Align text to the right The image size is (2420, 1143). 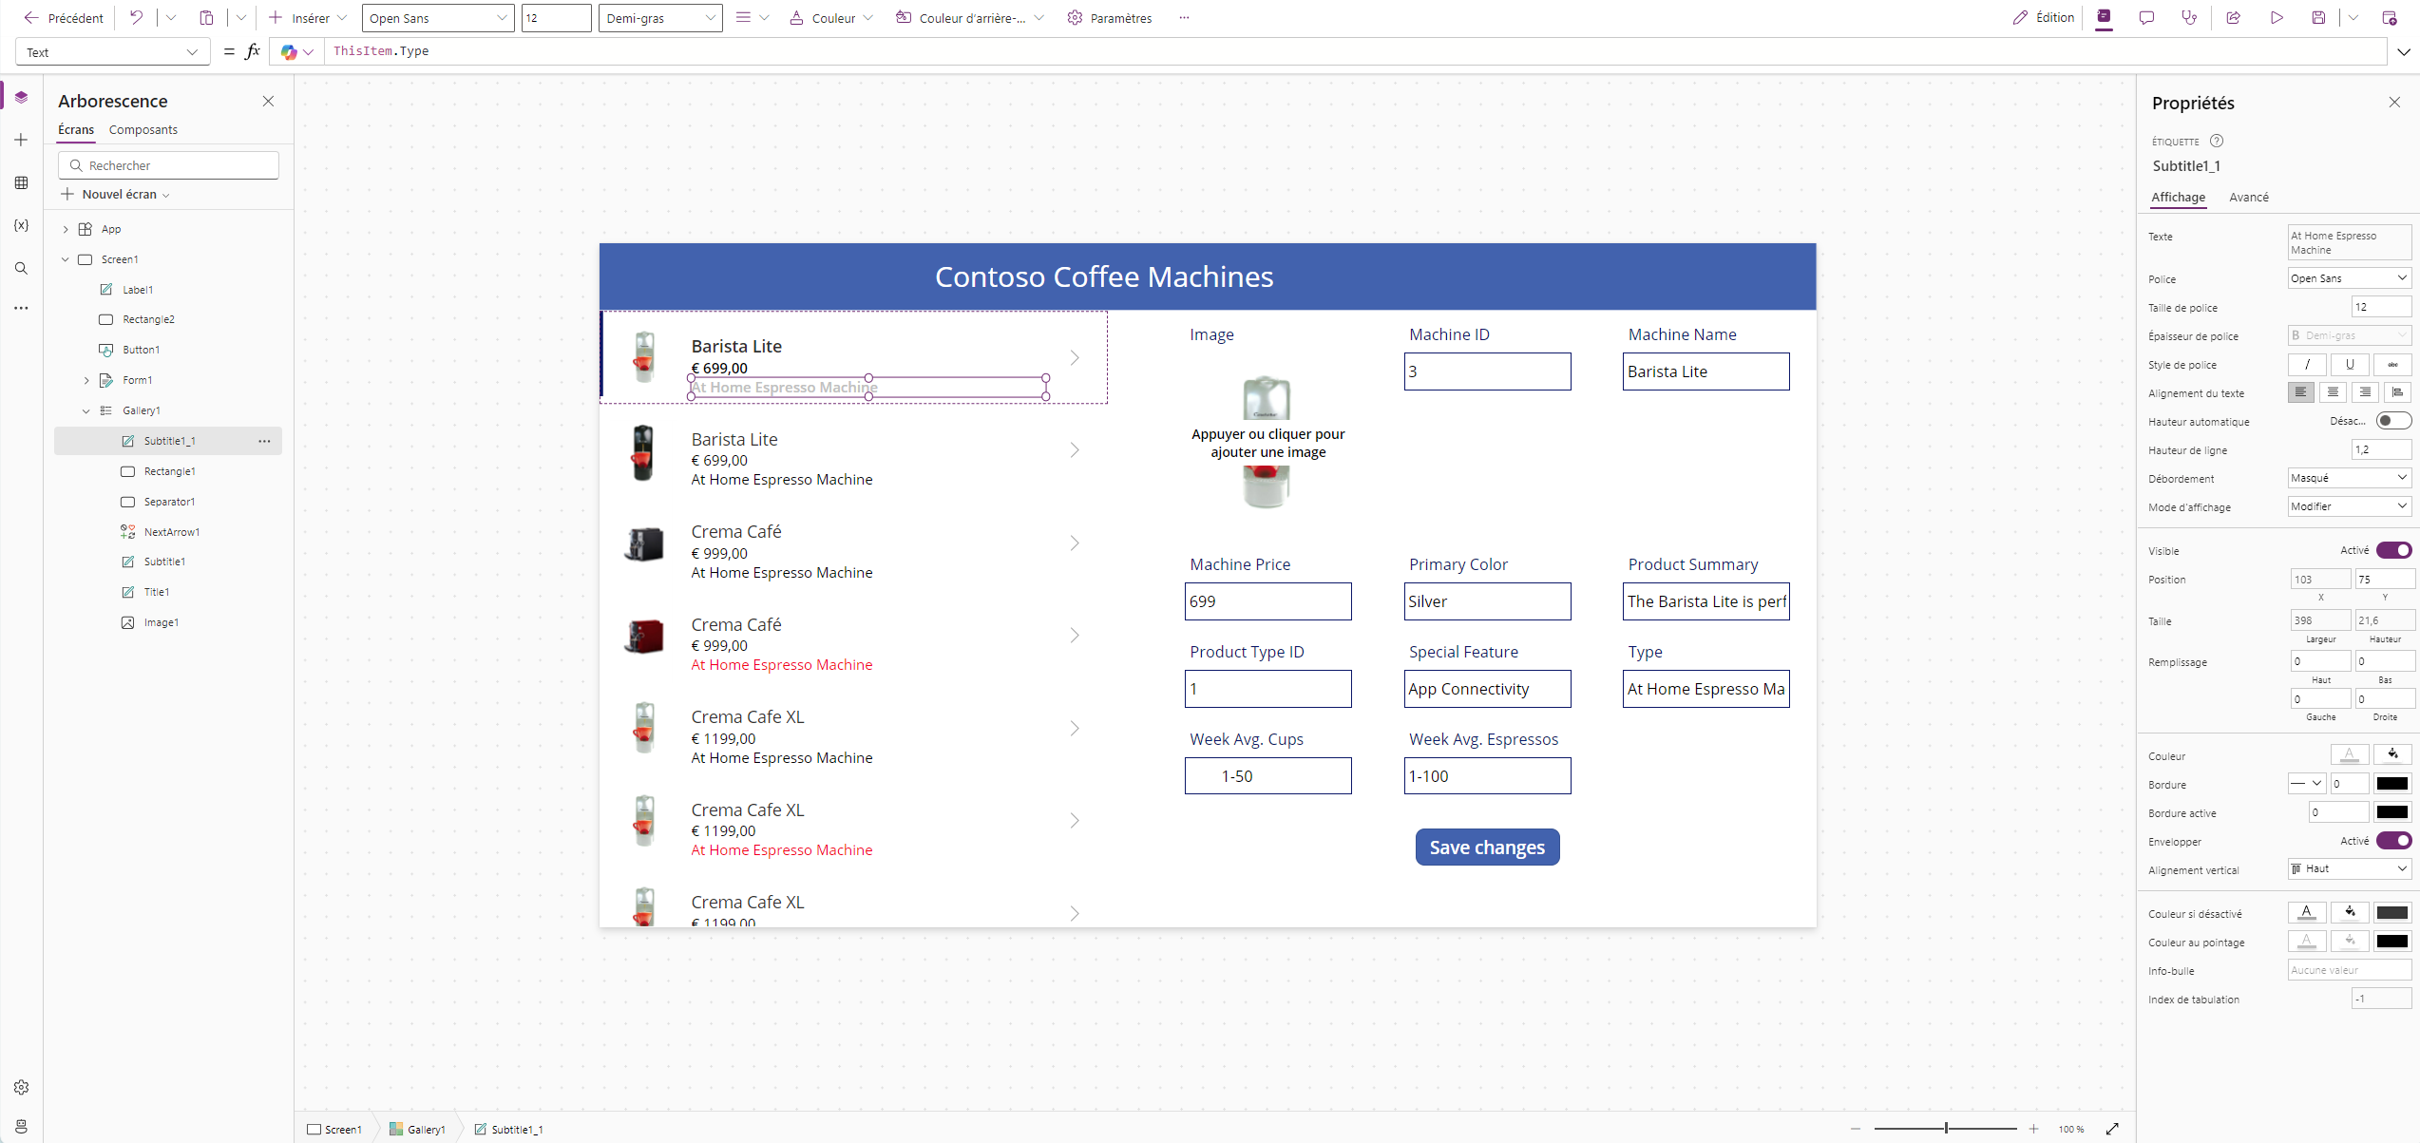tap(2365, 392)
